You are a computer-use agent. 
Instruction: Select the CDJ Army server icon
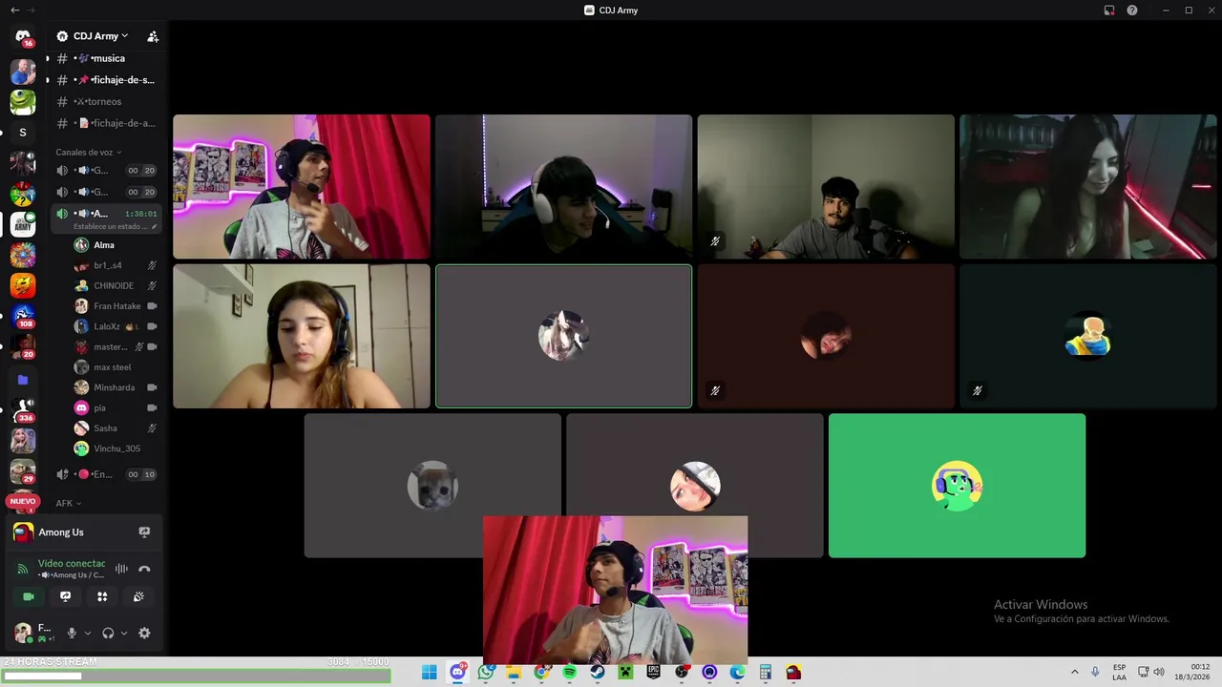(23, 224)
